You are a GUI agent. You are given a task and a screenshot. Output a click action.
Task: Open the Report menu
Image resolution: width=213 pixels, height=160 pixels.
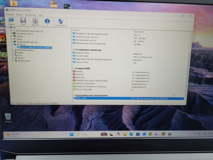(x=20, y=14)
